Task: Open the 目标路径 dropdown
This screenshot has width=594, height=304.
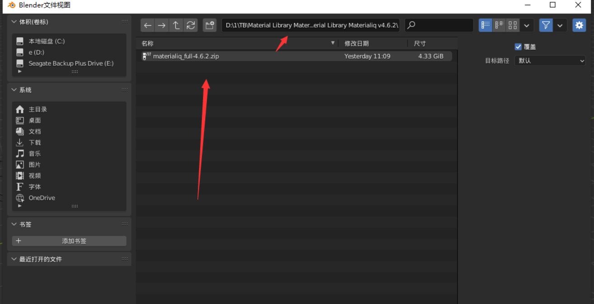Action: point(550,61)
